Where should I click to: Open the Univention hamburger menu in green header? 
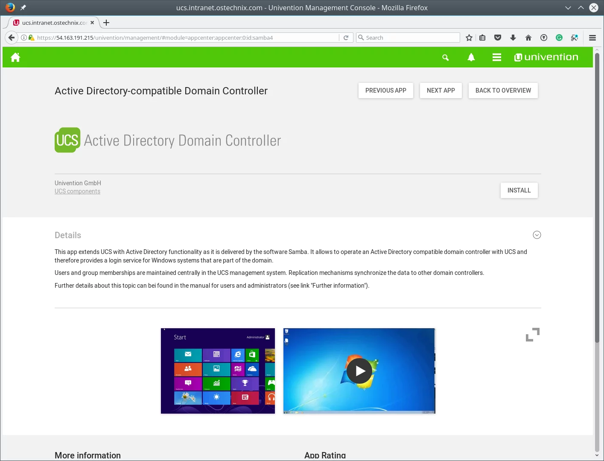(497, 57)
